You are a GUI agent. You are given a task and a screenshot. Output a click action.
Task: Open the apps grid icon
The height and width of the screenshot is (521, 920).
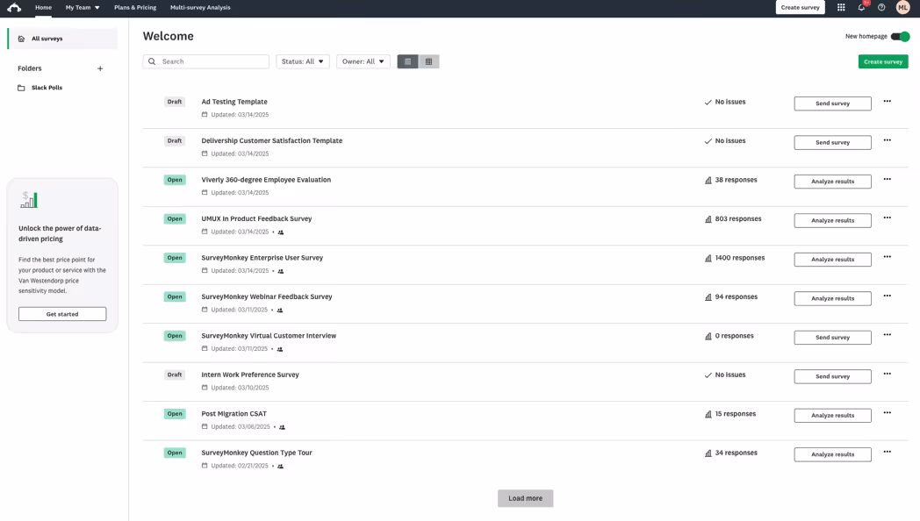(x=841, y=8)
